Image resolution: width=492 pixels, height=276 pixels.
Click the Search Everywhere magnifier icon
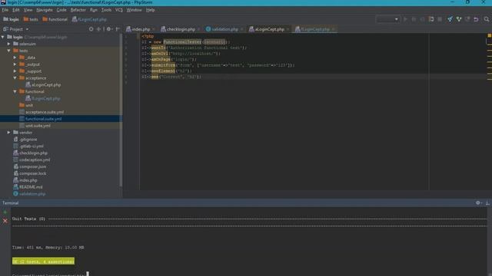(487, 19)
